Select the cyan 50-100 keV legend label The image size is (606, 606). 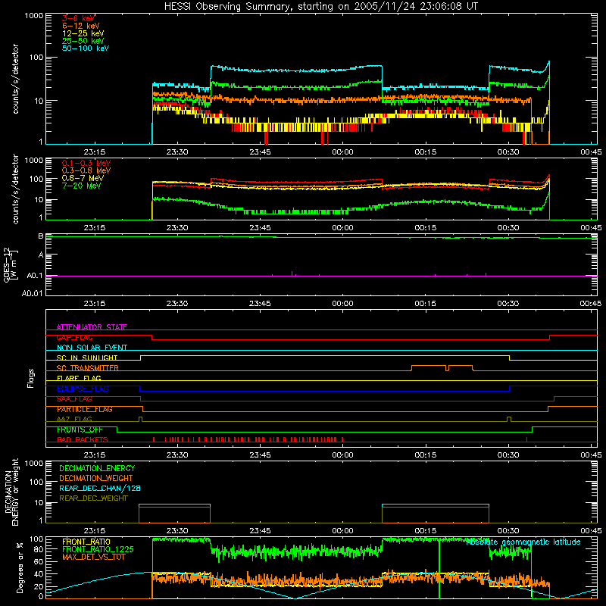click(86, 48)
